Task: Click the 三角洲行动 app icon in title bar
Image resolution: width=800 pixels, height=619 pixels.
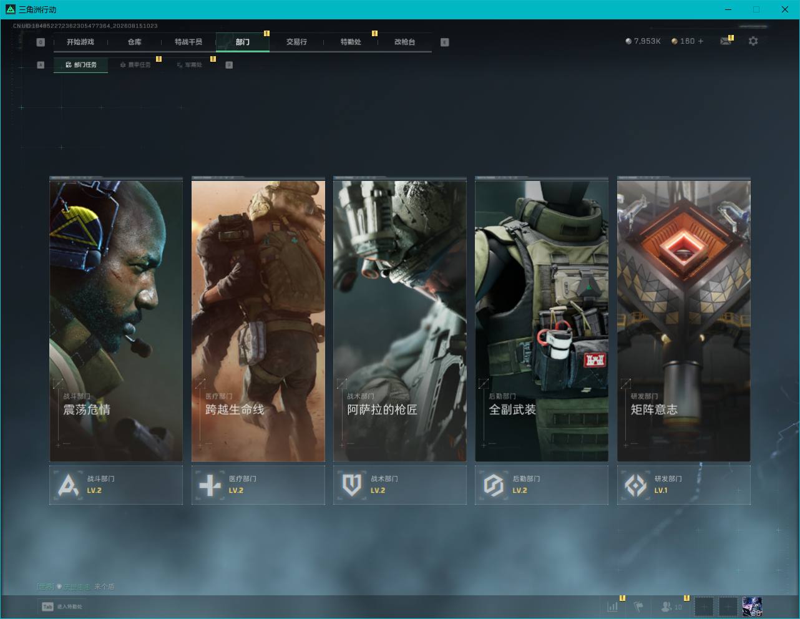Action: (10, 9)
